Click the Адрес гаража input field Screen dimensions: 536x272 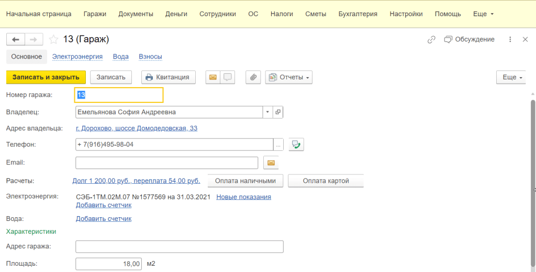pyautogui.click(x=180, y=246)
